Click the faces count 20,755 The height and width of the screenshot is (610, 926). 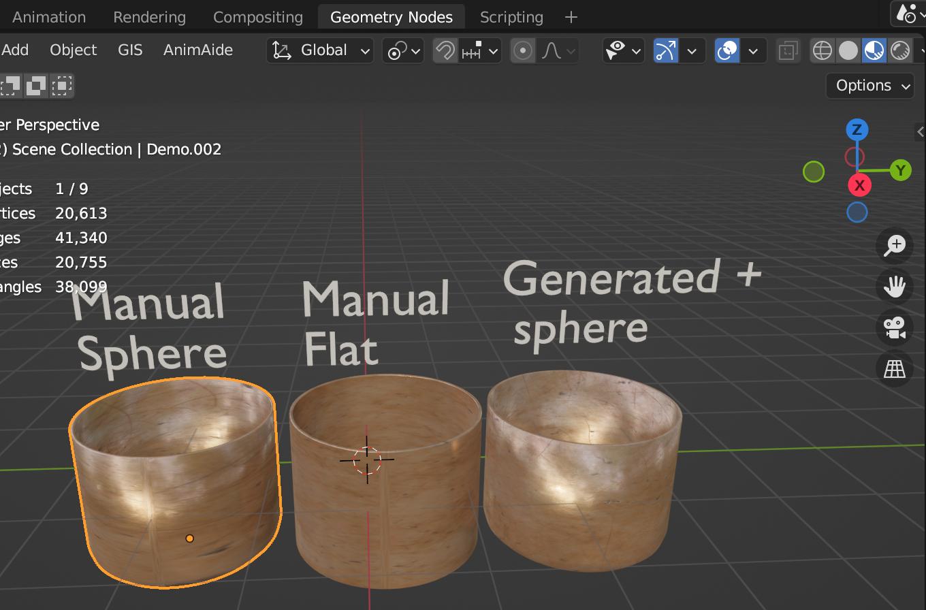point(81,263)
